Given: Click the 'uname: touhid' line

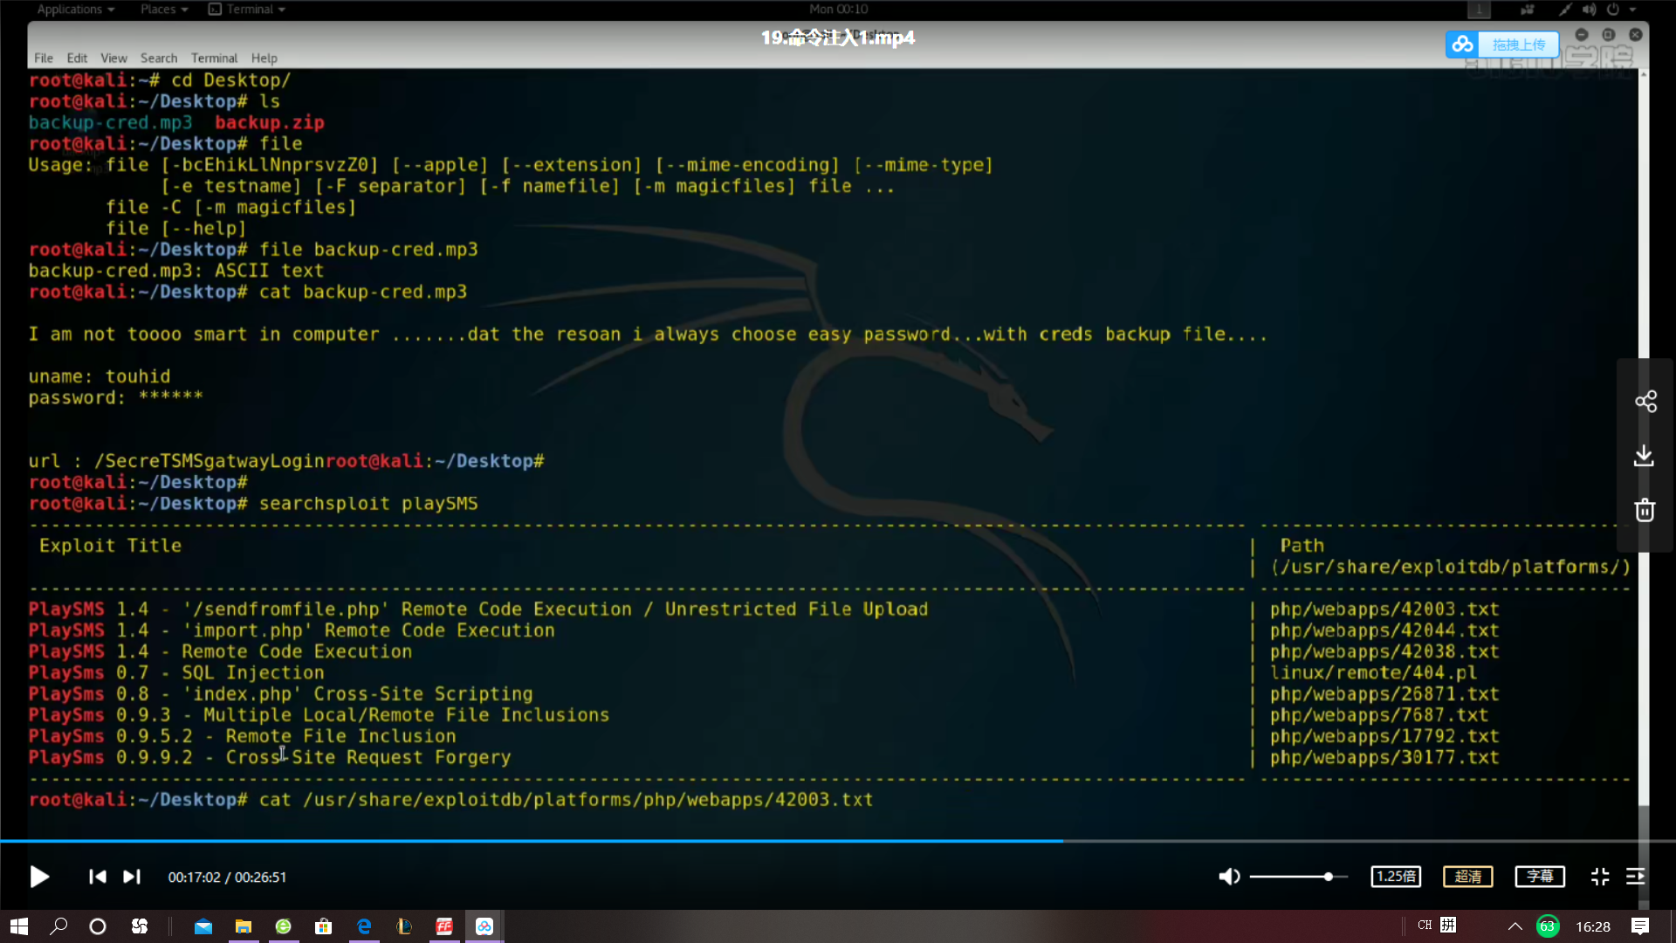Looking at the screenshot, I should pos(100,376).
